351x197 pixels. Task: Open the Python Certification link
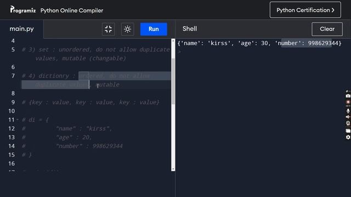(x=305, y=10)
